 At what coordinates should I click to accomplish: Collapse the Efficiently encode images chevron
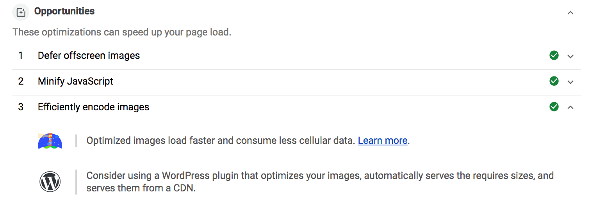tap(570, 107)
